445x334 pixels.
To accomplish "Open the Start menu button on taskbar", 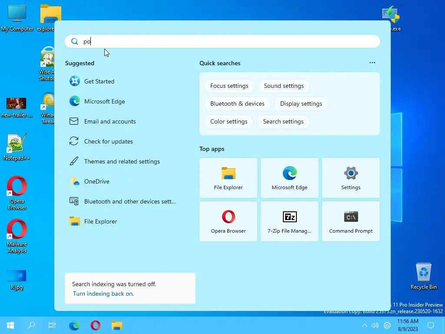I will click(10, 325).
